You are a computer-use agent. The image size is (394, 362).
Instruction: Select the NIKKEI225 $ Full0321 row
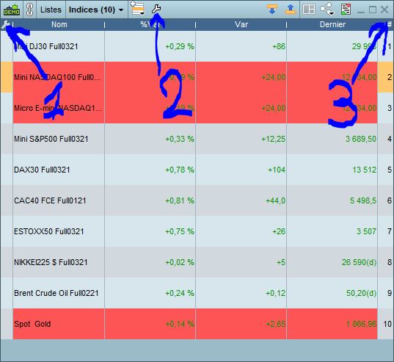tap(197, 262)
